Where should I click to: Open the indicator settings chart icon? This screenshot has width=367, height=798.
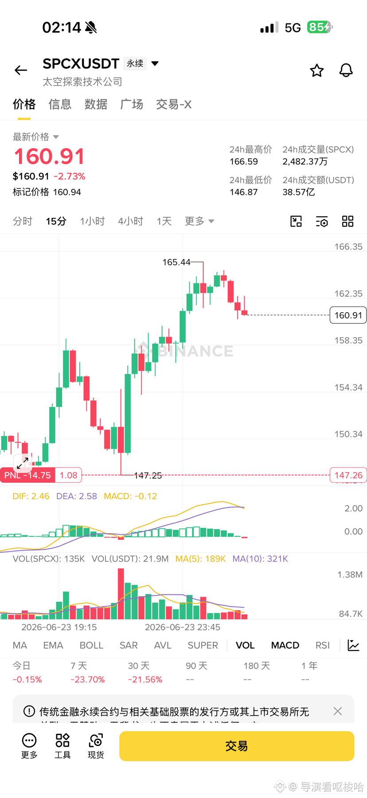click(x=353, y=645)
